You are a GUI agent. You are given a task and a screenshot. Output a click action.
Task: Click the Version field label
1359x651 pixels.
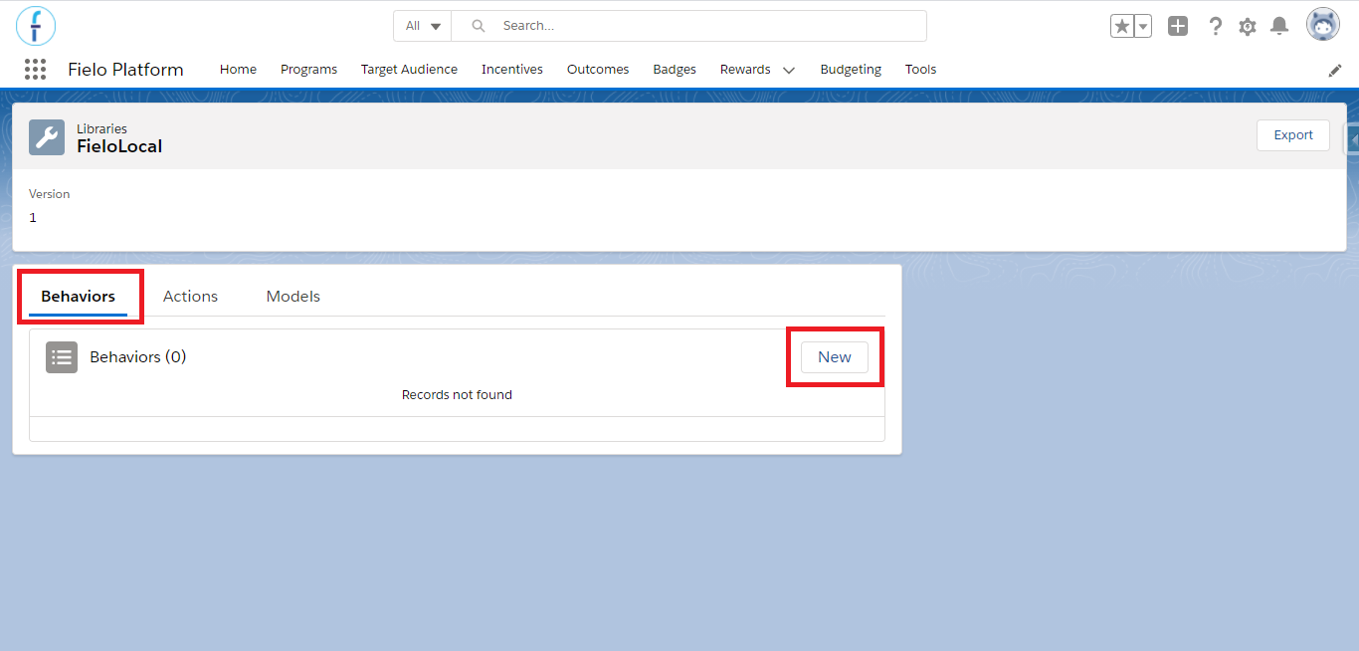(x=50, y=194)
